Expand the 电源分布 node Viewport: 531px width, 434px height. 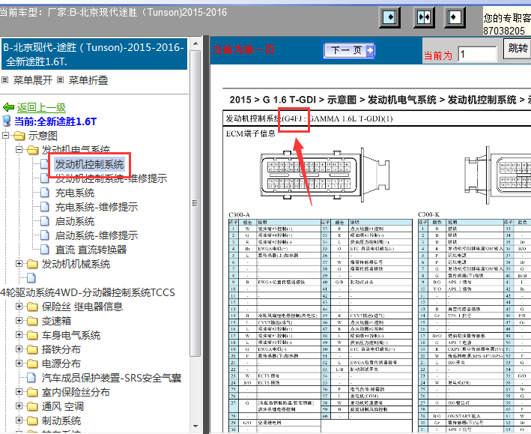tap(19, 363)
